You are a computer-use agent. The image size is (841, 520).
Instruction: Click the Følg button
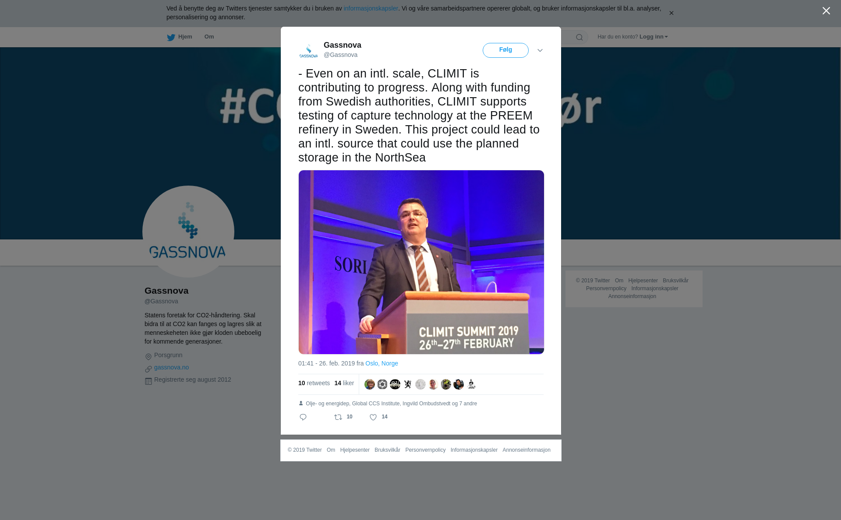pyautogui.click(x=505, y=50)
